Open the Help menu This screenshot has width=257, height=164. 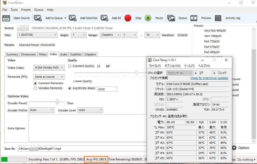50,10
